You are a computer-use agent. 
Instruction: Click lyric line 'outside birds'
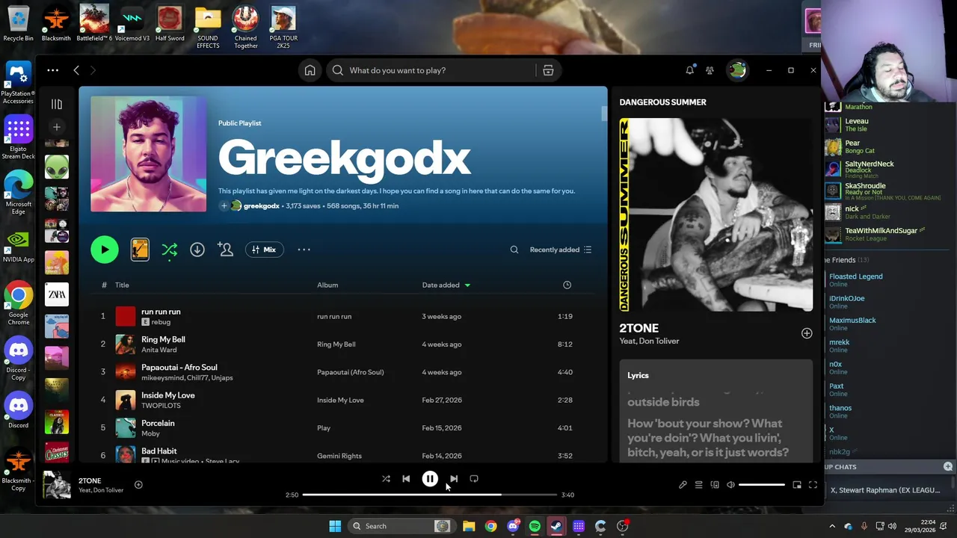coord(663,402)
